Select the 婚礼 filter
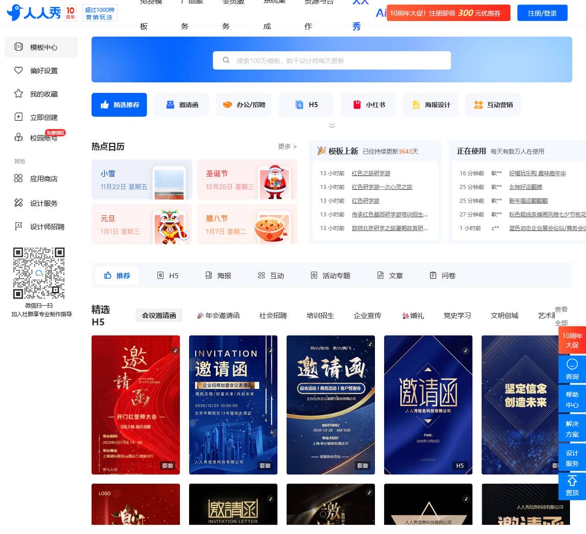This screenshot has width=586, height=534. [413, 315]
